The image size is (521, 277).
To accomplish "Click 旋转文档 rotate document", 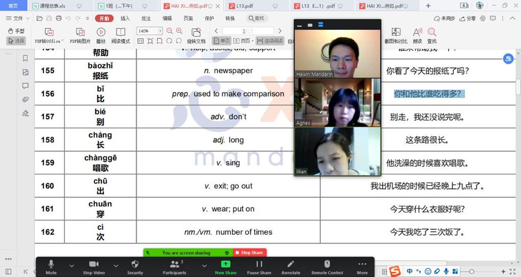I will coord(196,36).
